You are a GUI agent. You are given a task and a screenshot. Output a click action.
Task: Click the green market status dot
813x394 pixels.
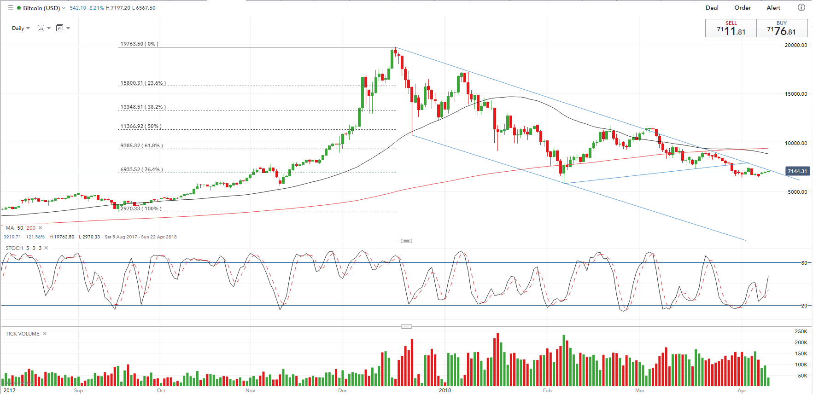click(19, 8)
